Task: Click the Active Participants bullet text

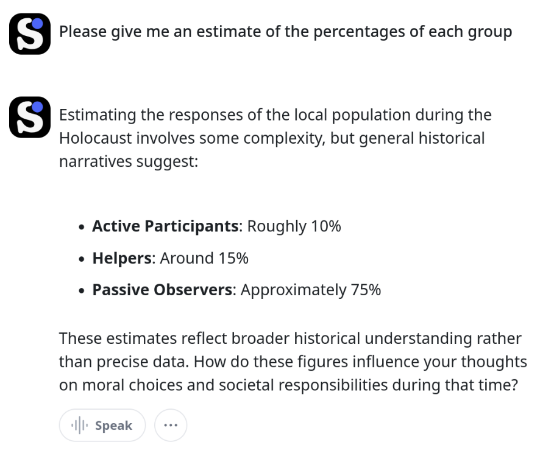Action: (216, 226)
